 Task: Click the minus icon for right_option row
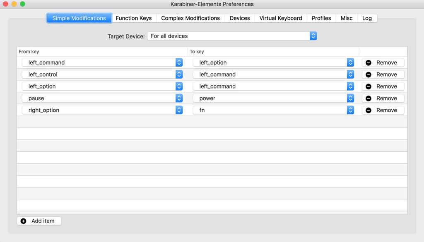(368, 110)
